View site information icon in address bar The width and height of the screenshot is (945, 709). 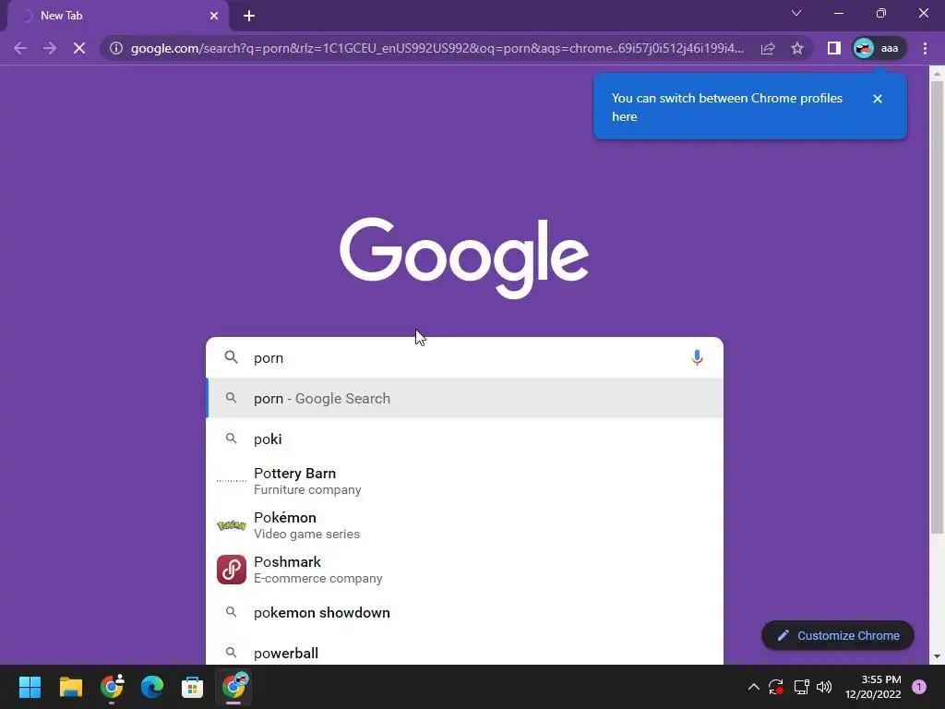click(116, 48)
